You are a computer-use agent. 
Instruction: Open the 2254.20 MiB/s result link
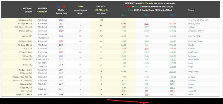tap(173, 60)
